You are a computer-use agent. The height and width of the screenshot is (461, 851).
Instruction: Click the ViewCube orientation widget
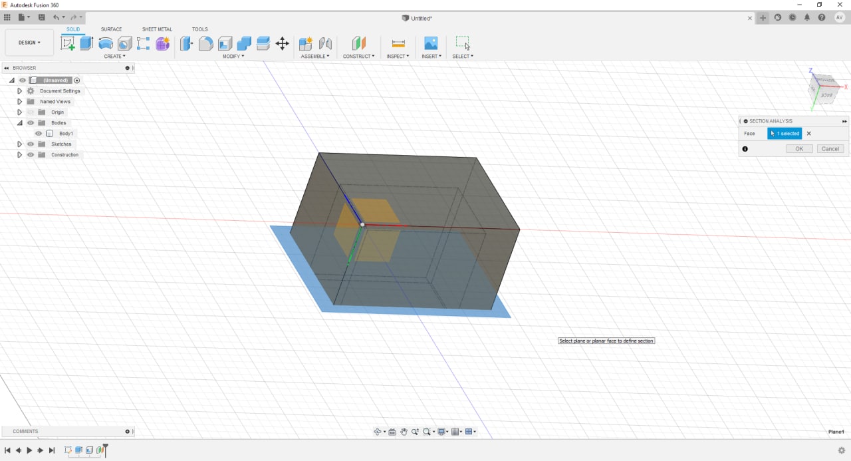pyautogui.click(x=825, y=90)
